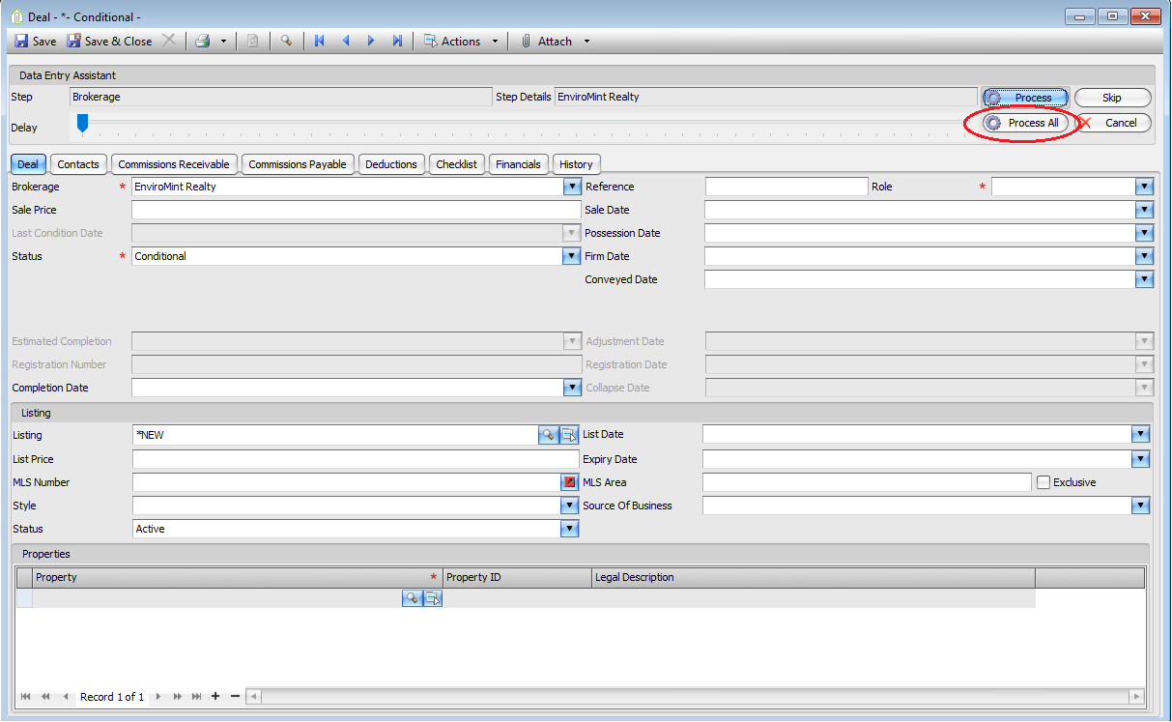The image size is (1172, 722).
Task: Click the Listing open-record icon
Action: coord(569,435)
